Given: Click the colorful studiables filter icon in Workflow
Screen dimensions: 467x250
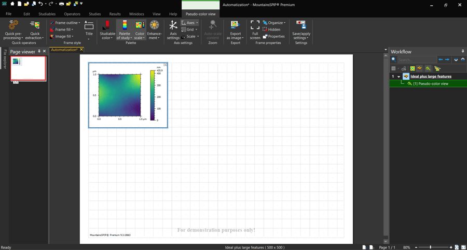Looking at the screenshot, I should click(x=413, y=69).
